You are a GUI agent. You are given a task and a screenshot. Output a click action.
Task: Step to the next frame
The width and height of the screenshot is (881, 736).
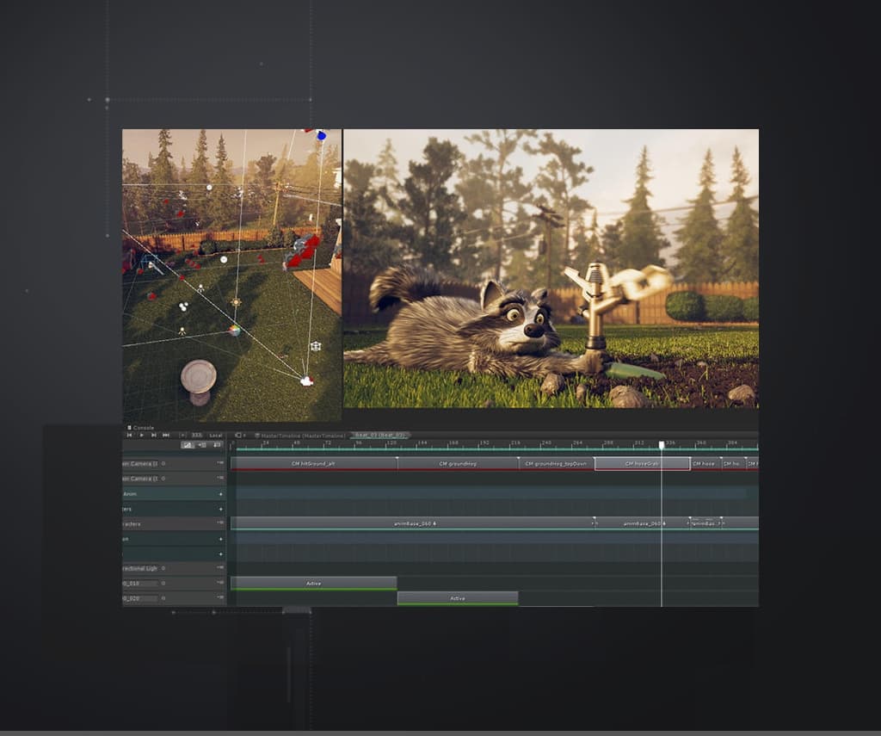tap(154, 435)
